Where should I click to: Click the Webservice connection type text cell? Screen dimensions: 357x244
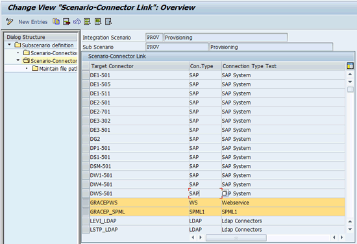click(x=283, y=202)
